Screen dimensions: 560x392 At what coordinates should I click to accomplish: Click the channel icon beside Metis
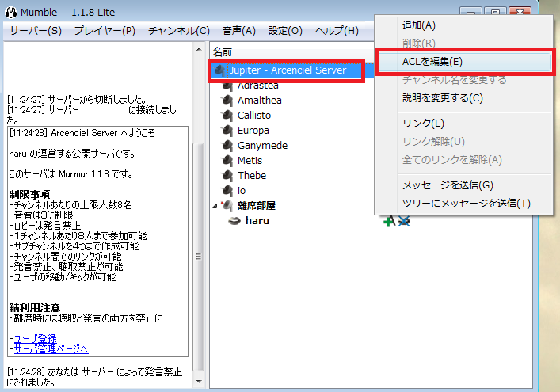point(227,160)
